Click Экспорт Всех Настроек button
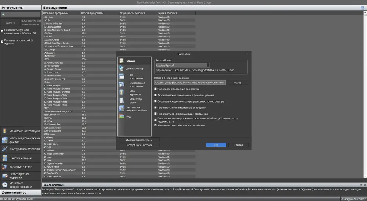 pos(139,145)
